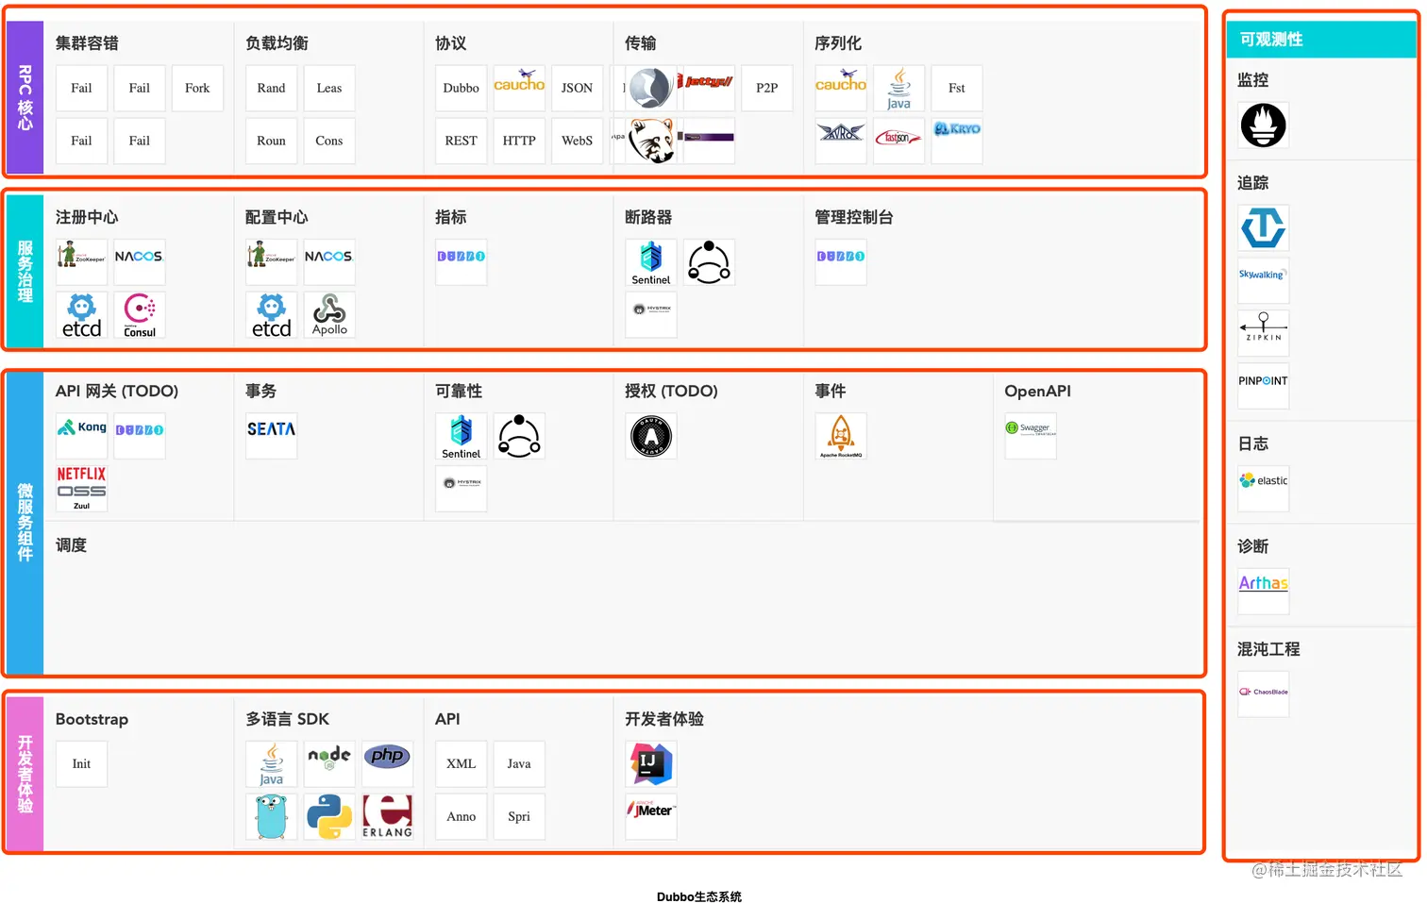The image size is (1427, 903).
Task: Click the caucho logo under 序列化
Action: (841, 89)
